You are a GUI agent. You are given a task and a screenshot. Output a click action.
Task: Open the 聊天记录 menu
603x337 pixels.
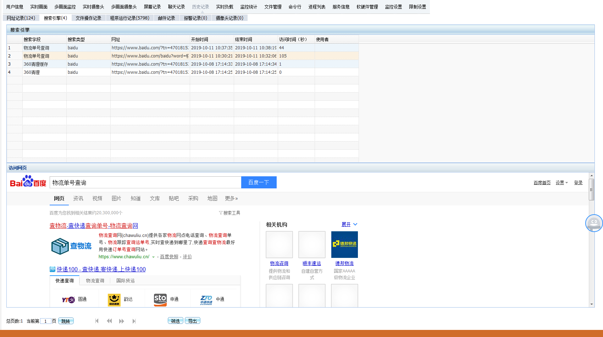(176, 7)
